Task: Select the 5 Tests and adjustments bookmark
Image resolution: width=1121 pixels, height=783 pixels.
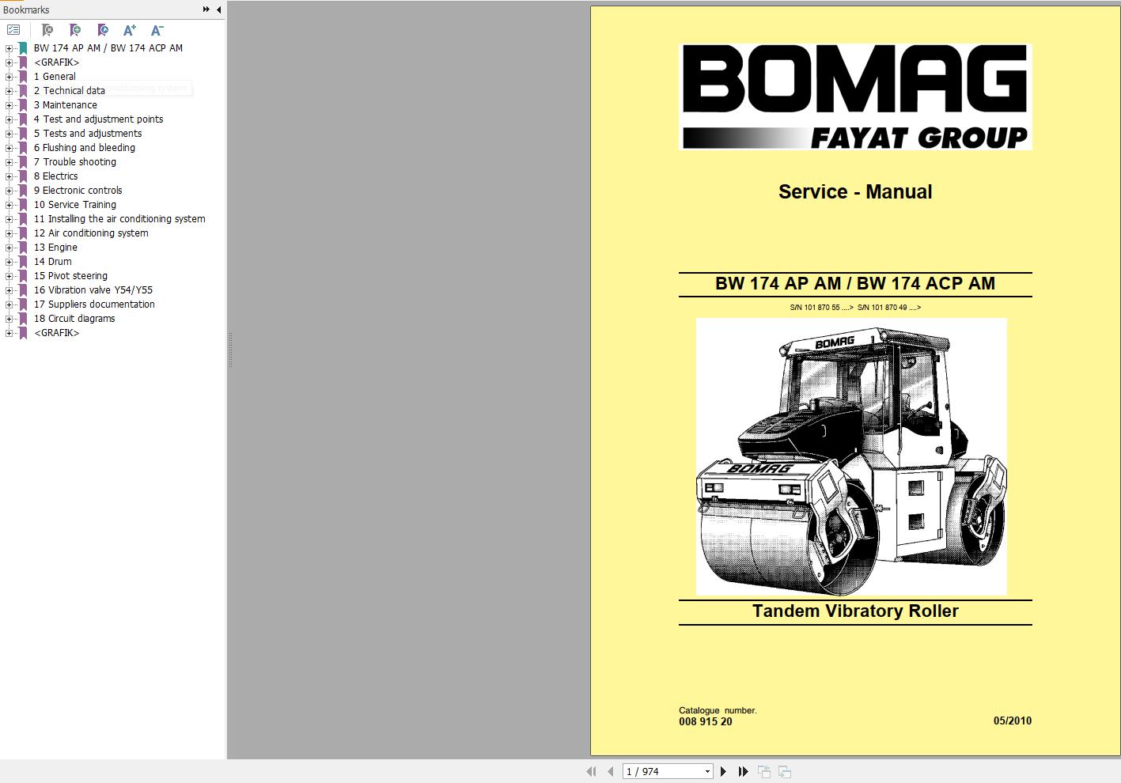Action: click(x=88, y=134)
